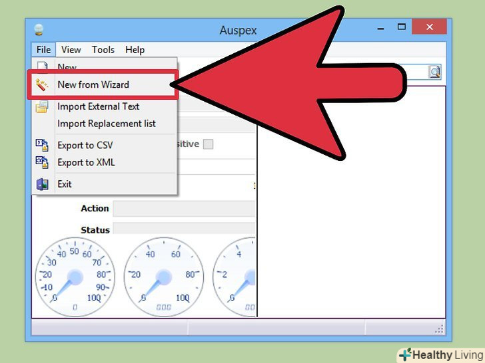485x363 pixels.
Task: Open the File menu
Action: tap(43, 50)
